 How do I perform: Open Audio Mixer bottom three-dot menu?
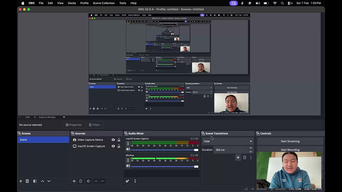click(135, 181)
